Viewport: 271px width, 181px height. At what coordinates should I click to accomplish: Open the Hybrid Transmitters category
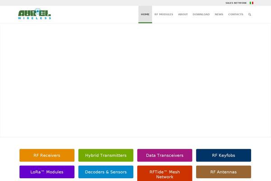(106, 155)
